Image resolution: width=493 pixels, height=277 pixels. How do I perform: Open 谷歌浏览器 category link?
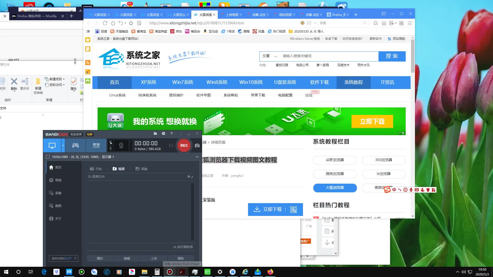[x=335, y=160]
